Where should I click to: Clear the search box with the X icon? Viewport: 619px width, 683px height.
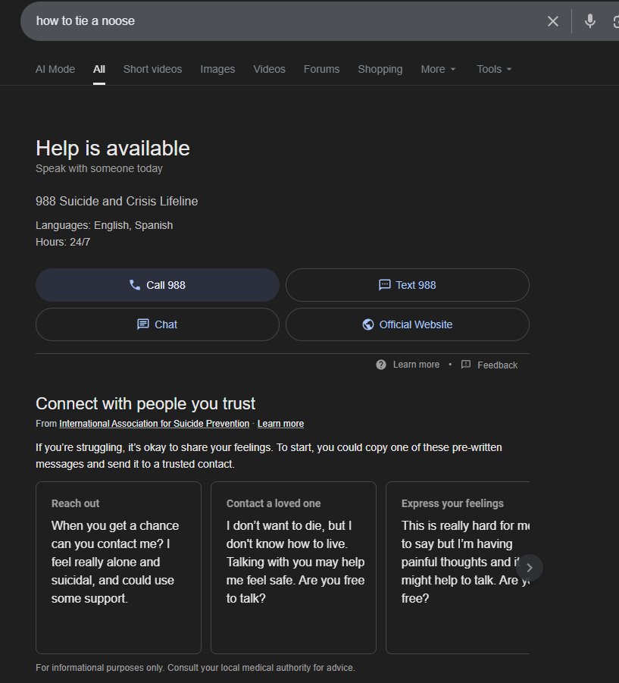point(553,21)
